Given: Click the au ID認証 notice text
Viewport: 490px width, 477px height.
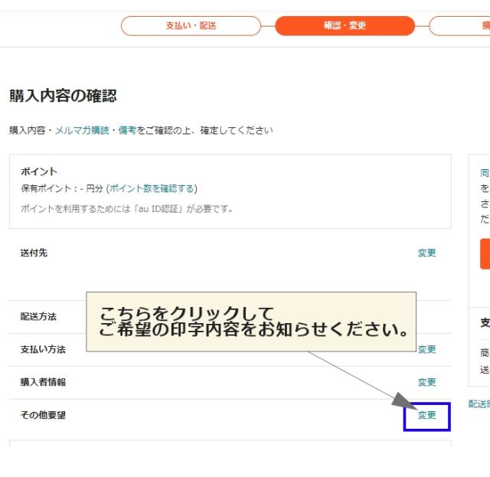Looking at the screenshot, I should [x=126, y=208].
